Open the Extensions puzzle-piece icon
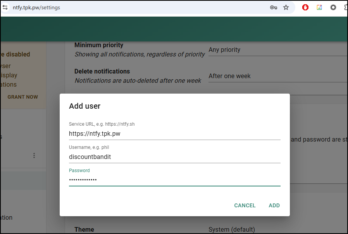Image resolution: width=348 pixels, height=234 pixels. pos(346,7)
